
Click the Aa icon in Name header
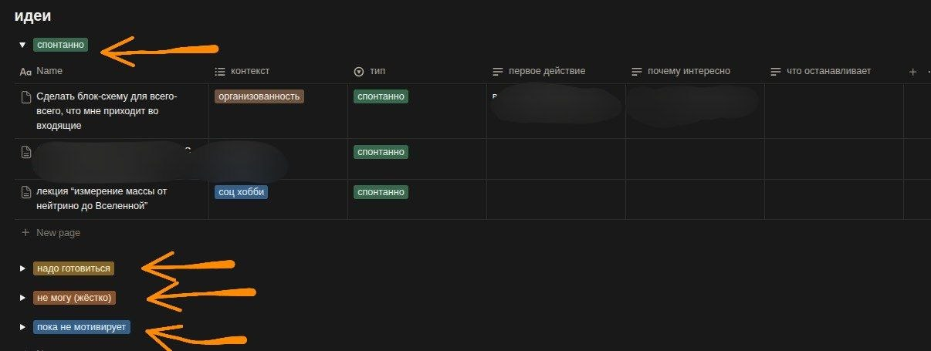point(25,72)
